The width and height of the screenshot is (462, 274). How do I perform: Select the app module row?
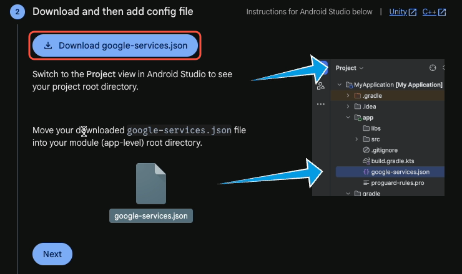[388, 117]
